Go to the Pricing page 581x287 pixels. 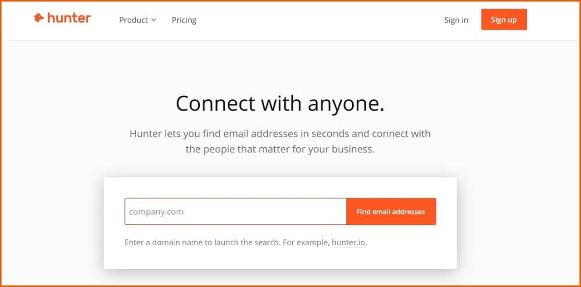click(x=184, y=20)
